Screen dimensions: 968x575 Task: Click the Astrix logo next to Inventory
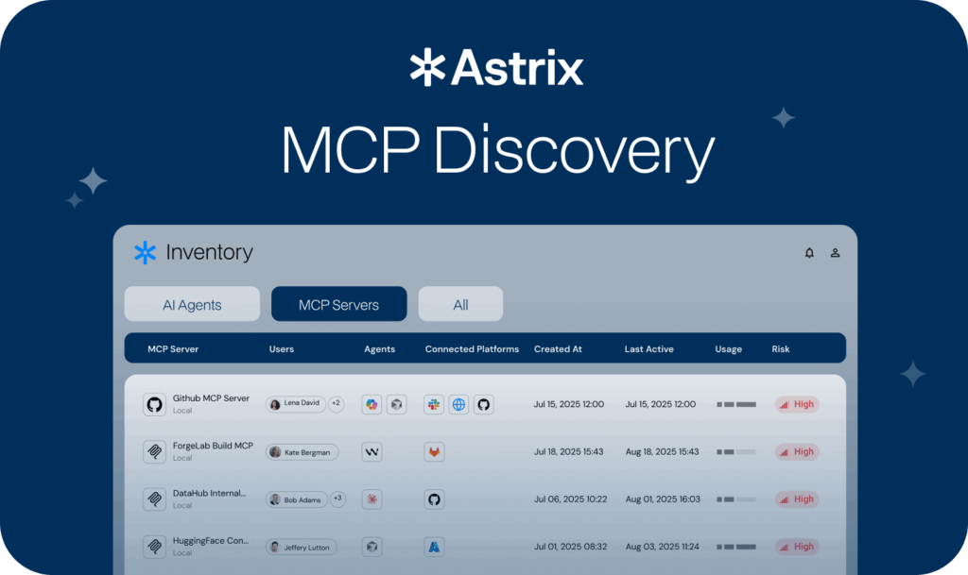[145, 252]
